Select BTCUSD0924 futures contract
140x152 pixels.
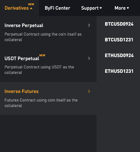(119, 24)
